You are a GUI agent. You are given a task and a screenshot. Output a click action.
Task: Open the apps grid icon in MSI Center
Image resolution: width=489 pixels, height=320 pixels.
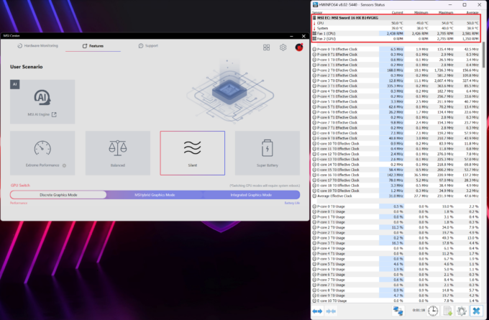tap(266, 47)
